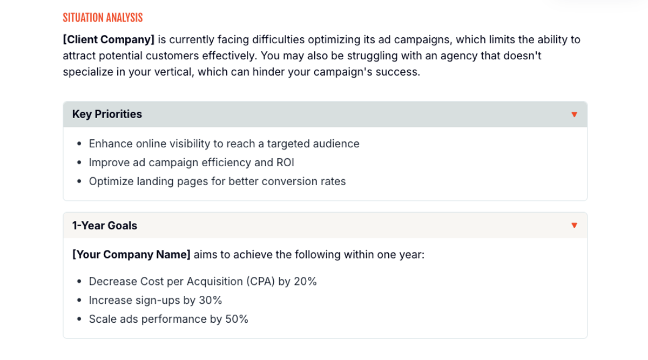The height and width of the screenshot is (360, 648).
Task: Click the 'Optimize landing pages' bullet
Action: [x=217, y=181]
